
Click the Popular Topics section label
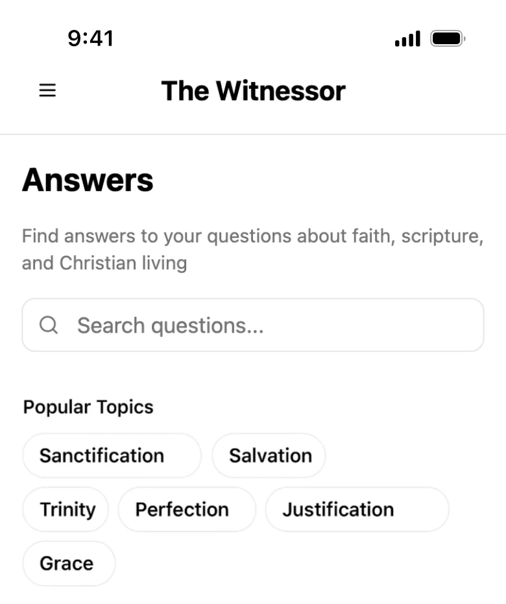[88, 407]
